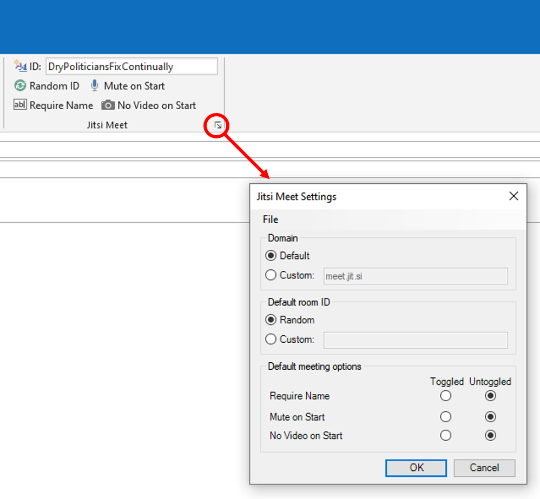The image size is (540, 499).
Task: Click the Jitsi Meet ribbon group label
Action: point(107,125)
